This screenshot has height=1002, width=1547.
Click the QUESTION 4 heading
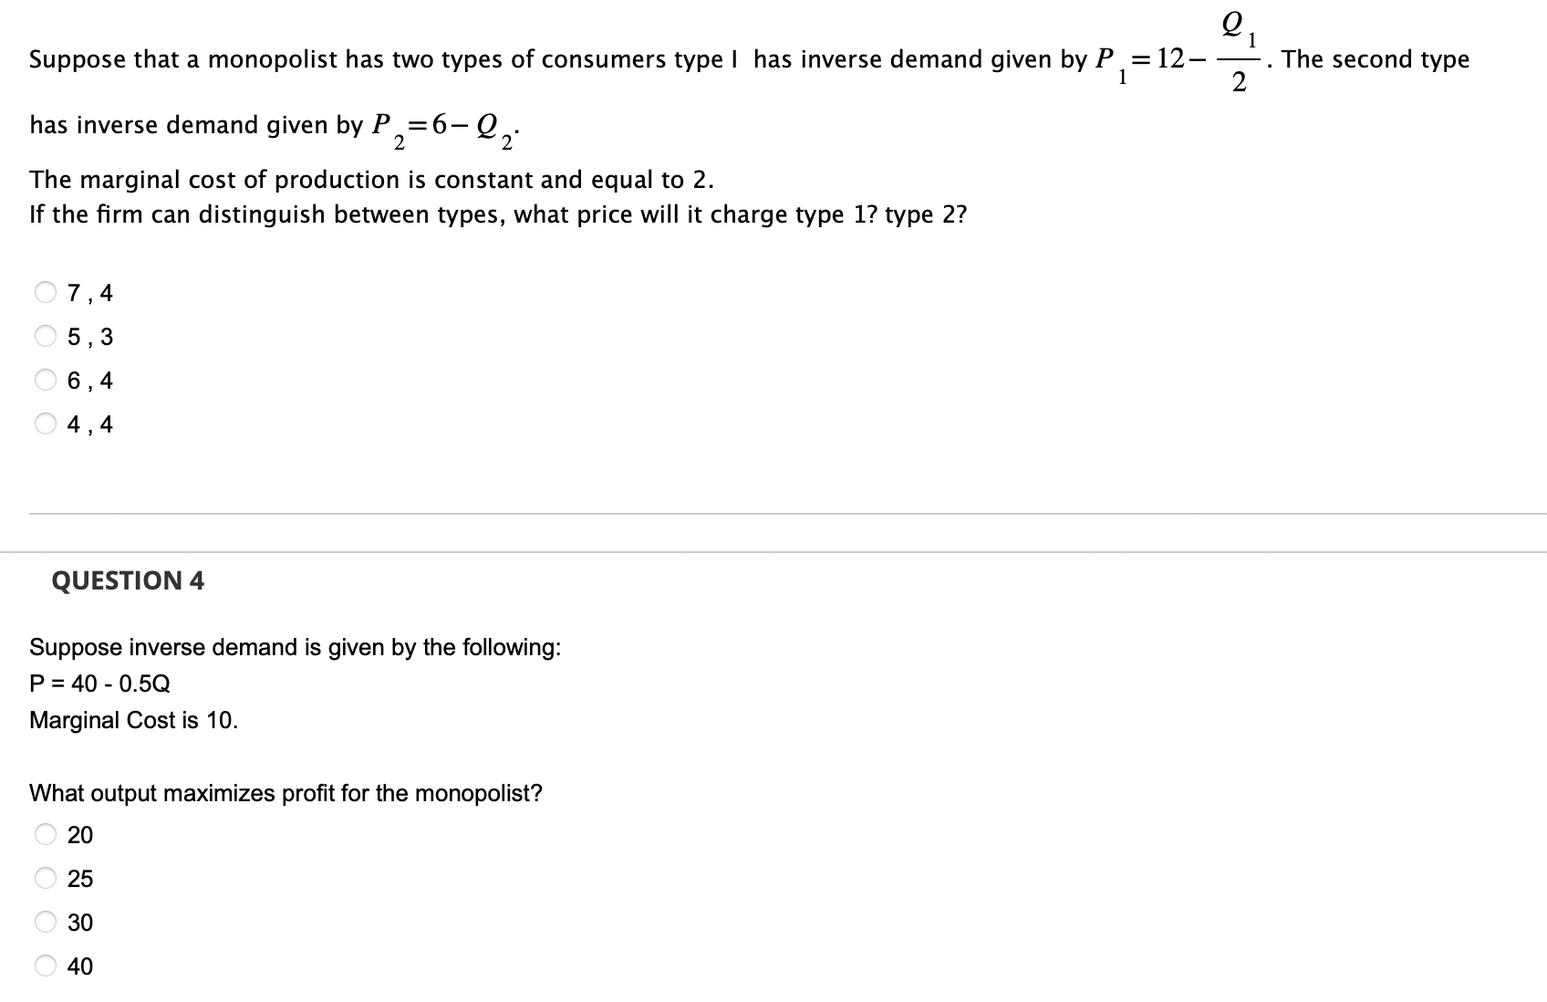(128, 579)
